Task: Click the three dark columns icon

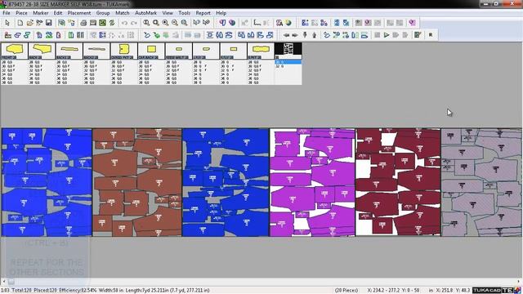Action: point(80,34)
